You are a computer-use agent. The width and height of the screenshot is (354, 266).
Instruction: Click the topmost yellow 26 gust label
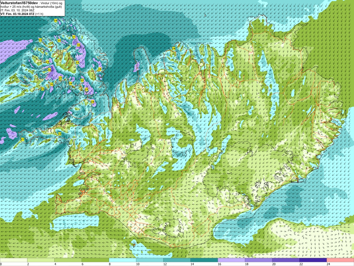tap(56, 21)
